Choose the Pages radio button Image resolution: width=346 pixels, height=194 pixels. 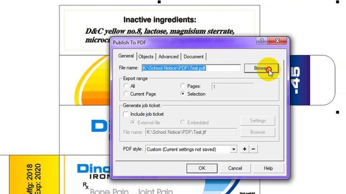[x=183, y=86]
